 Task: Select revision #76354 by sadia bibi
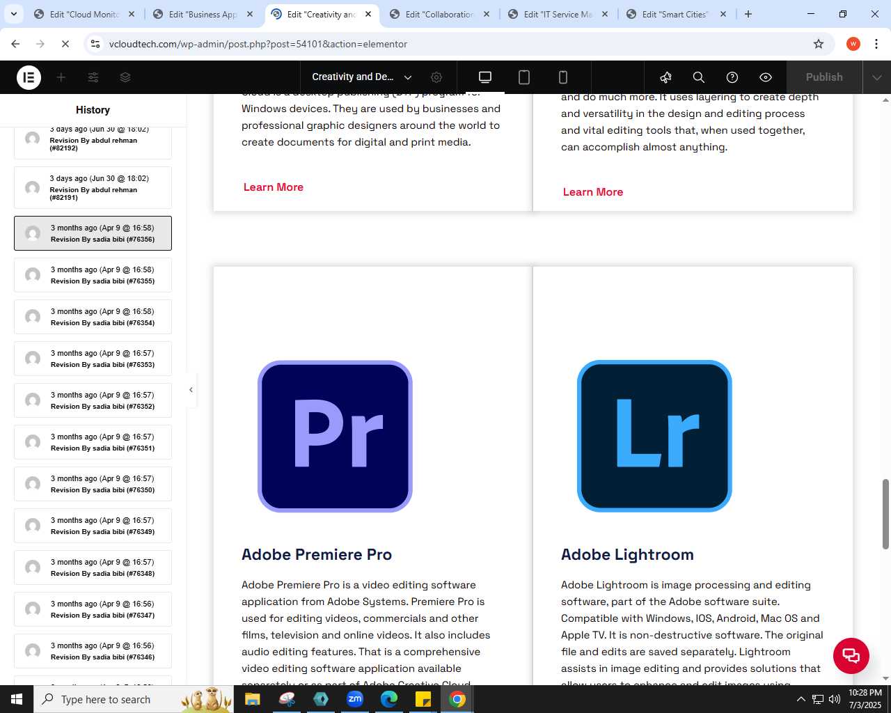(93, 317)
